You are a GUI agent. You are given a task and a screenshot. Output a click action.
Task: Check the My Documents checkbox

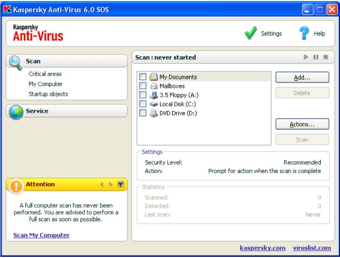coord(143,77)
